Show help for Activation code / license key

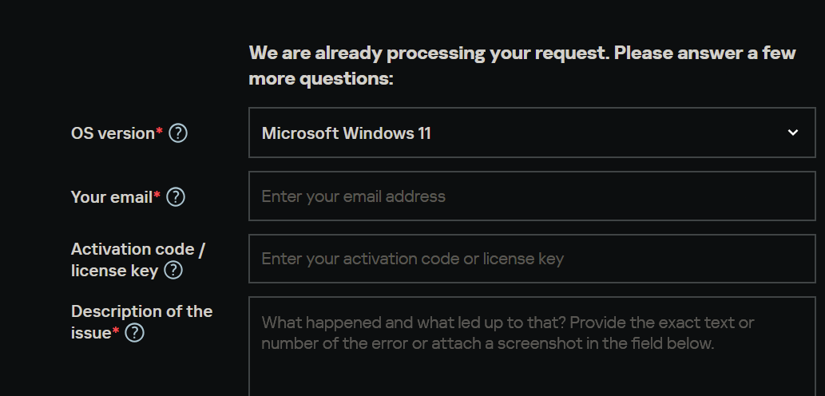click(x=173, y=271)
